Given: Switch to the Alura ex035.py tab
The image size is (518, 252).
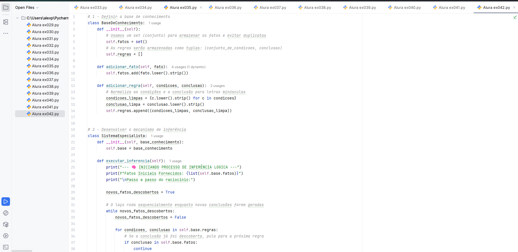Looking at the screenshot, I should (180, 7).
